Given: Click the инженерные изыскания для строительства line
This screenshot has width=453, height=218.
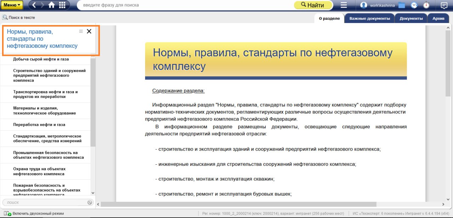Looking at the screenshot, I should tap(256, 164).
